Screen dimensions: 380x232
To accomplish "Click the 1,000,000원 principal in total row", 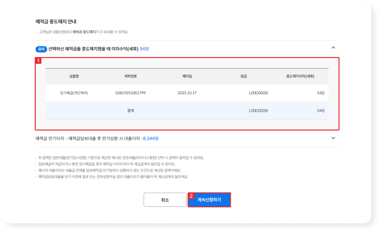I will coord(258,110).
